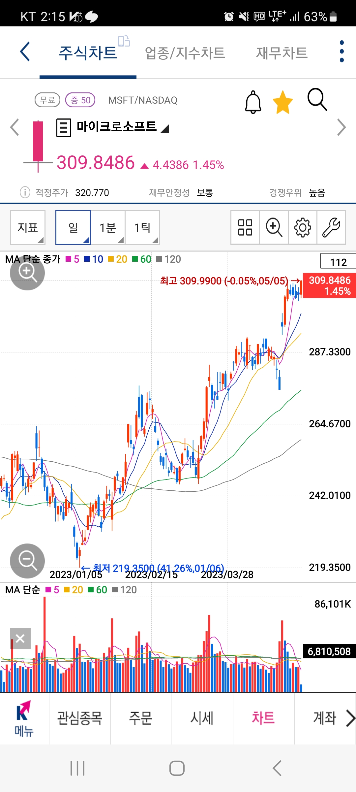The height and width of the screenshot is (792, 356).
Task: Open price alert bell icon
Action: (x=253, y=102)
